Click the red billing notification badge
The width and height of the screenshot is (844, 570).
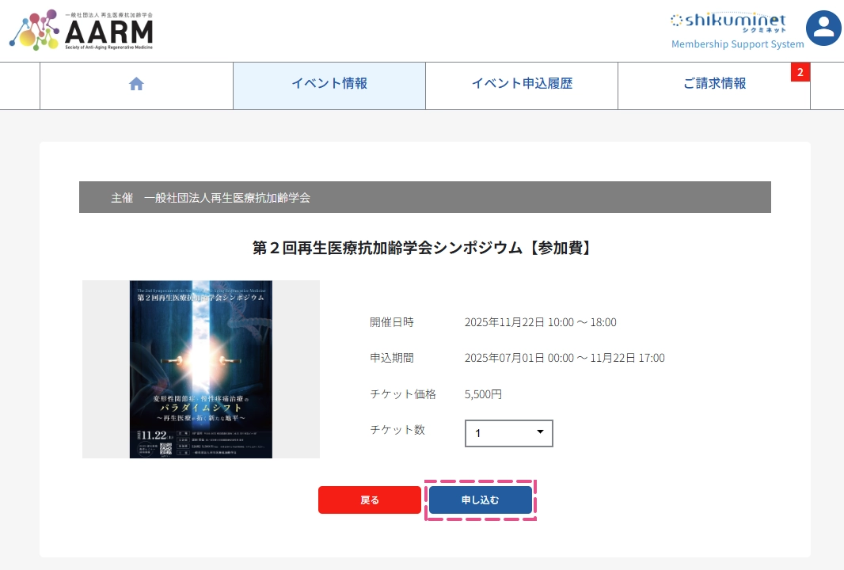[800, 72]
